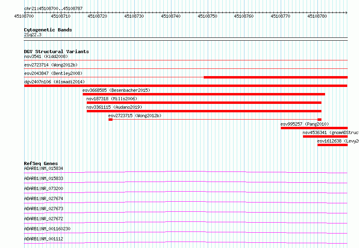Select the 21q22.3 band label

coord(33,35)
